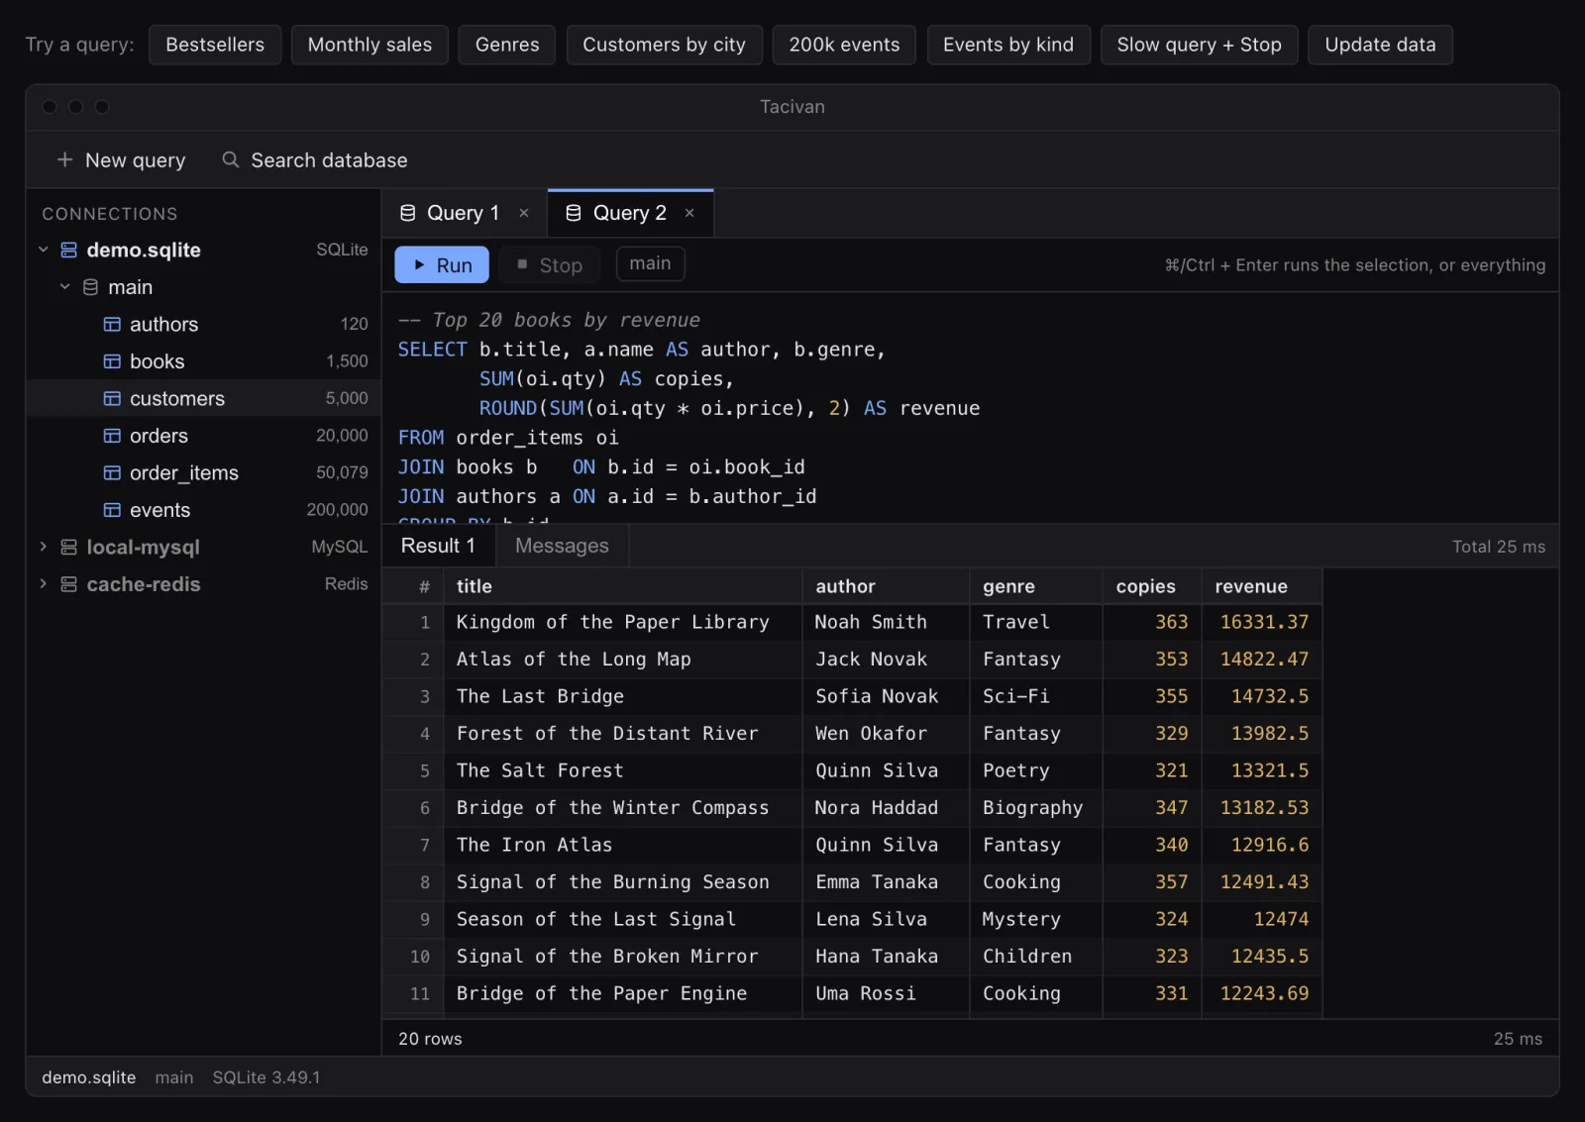The height and width of the screenshot is (1122, 1585).
Task: Collapse the main schema tree
Action: tap(64, 287)
